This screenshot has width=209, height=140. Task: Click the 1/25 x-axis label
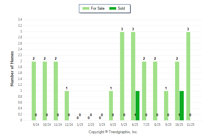pos(80,125)
